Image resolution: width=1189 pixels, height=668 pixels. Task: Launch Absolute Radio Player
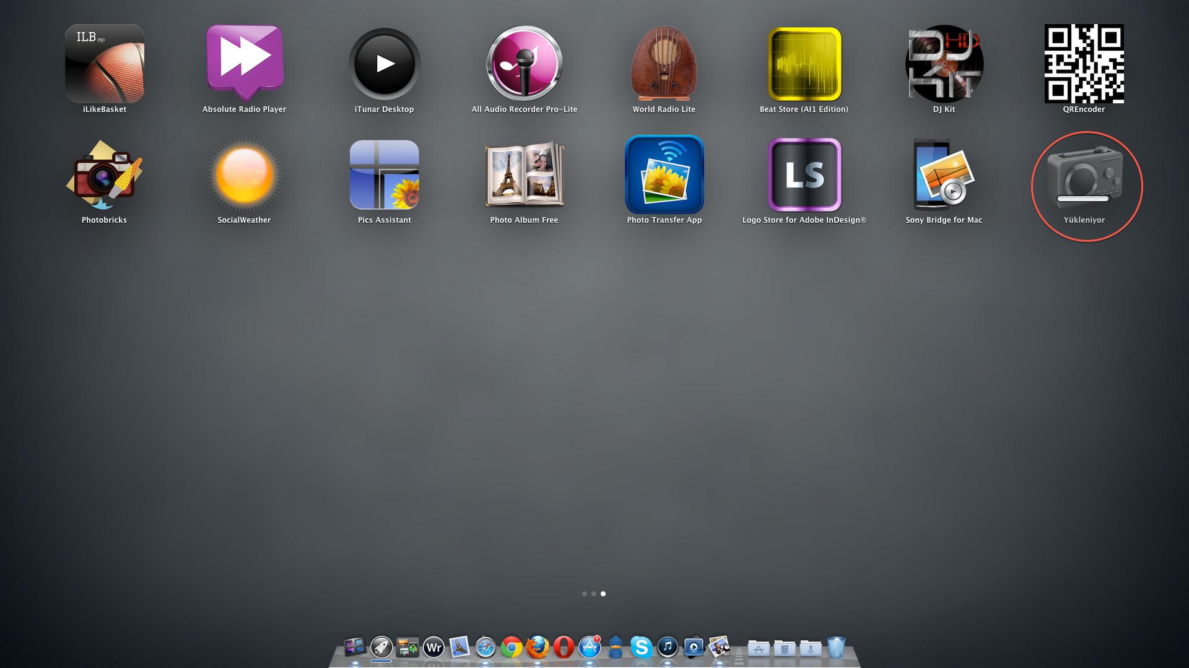[245, 64]
